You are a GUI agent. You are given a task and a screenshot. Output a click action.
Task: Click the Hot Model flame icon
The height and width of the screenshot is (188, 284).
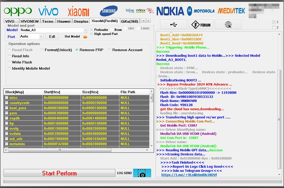[x=85, y=36]
